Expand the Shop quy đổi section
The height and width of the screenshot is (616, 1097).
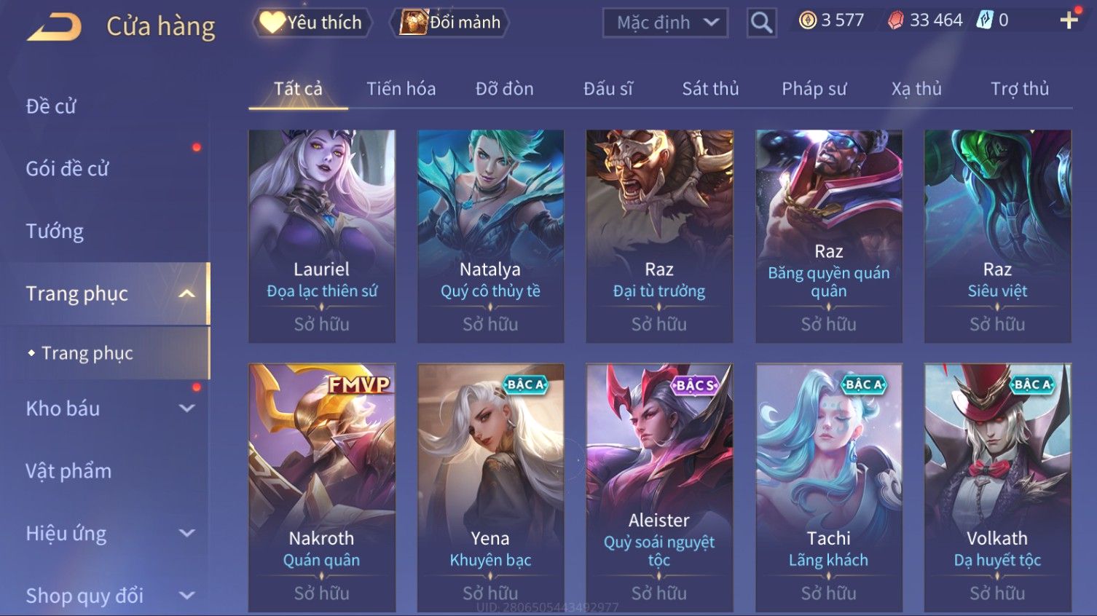pyautogui.click(x=187, y=596)
